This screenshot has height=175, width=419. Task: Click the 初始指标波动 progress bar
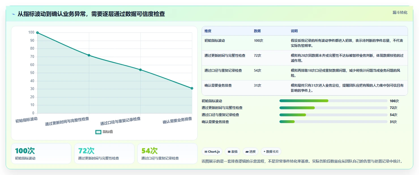click(334, 101)
